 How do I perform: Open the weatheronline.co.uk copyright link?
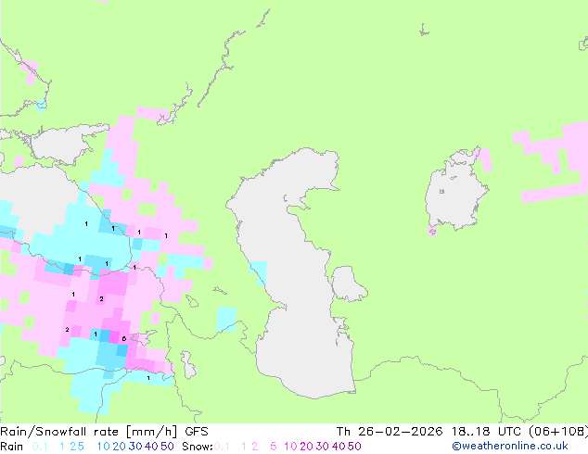[510, 446]
